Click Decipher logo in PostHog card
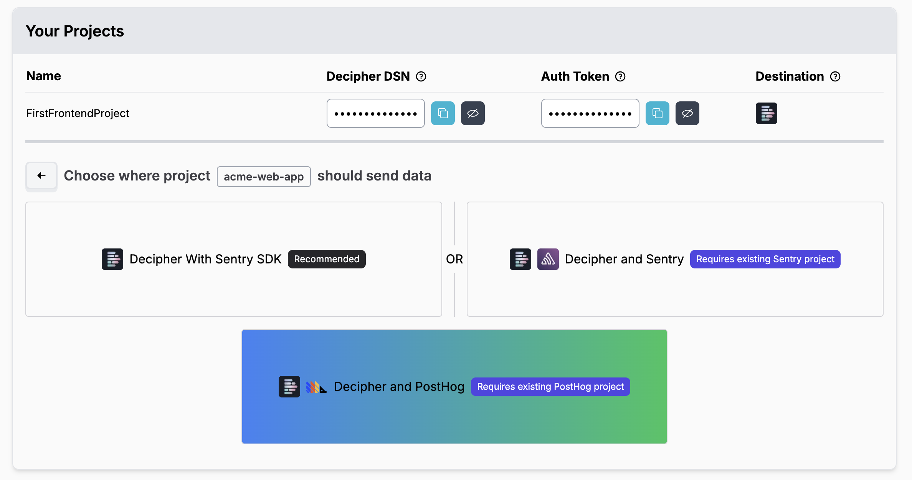Screen dimensions: 912x480 (x=289, y=387)
